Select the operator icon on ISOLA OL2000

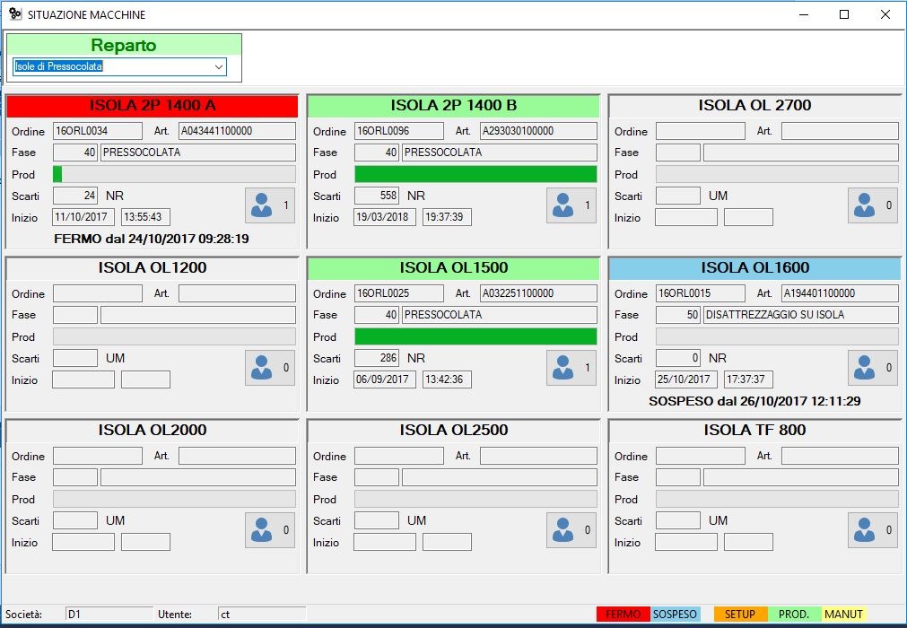coord(269,529)
